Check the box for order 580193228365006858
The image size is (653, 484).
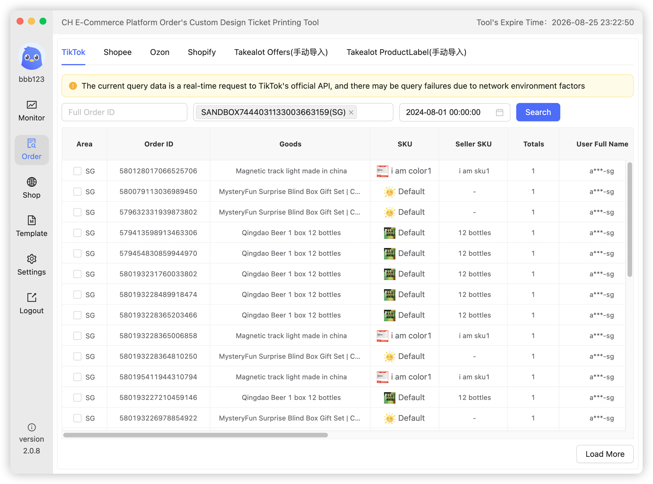coord(77,336)
